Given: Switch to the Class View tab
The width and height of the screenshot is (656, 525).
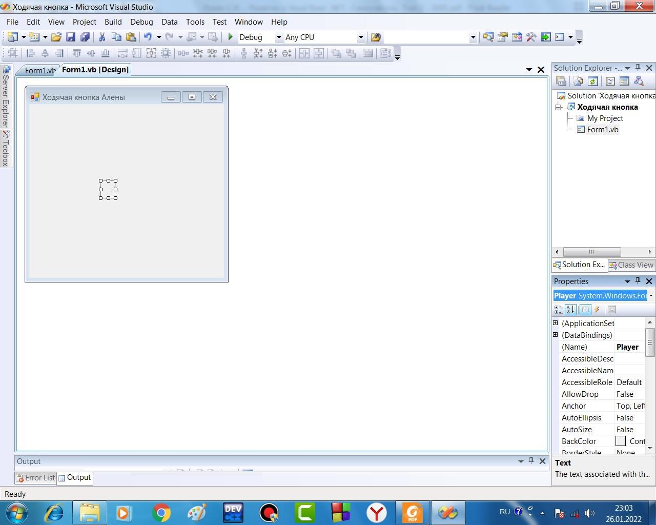Looking at the screenshot, I should [631, 265].
